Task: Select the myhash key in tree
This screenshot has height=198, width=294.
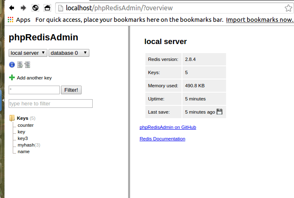Action: pyautogui.click(x=26, y=145)
